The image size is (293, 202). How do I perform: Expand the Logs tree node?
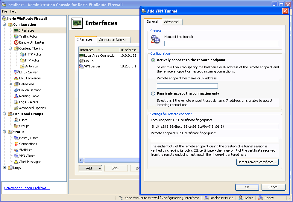(x=4, y=167)
